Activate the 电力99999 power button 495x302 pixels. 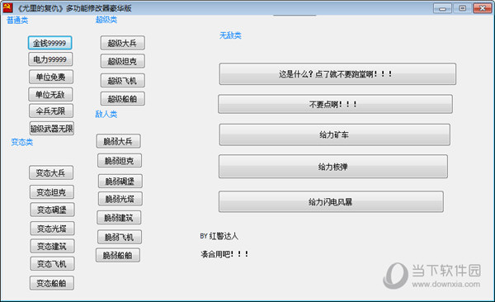tap(50, 59)
